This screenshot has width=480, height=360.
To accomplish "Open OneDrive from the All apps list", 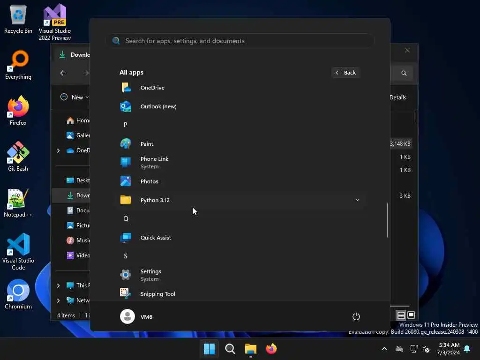I will 240,88.
